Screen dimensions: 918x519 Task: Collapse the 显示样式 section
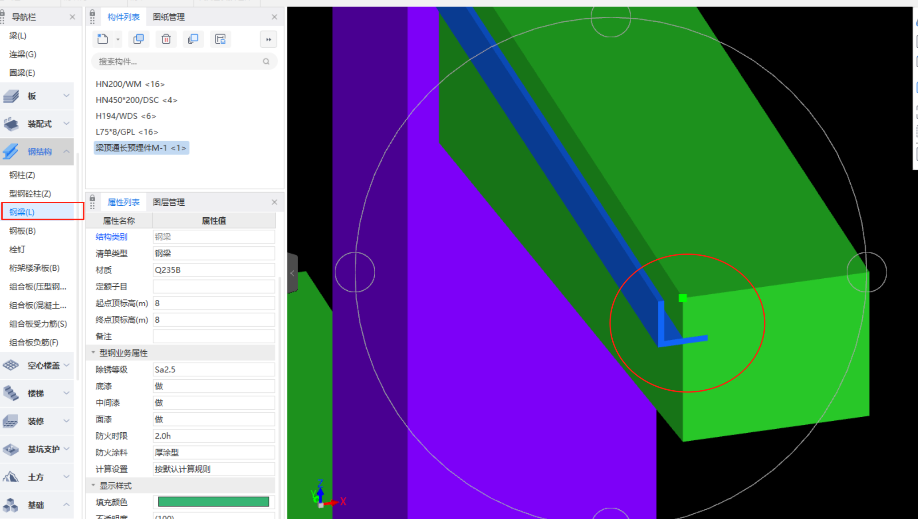93,485
